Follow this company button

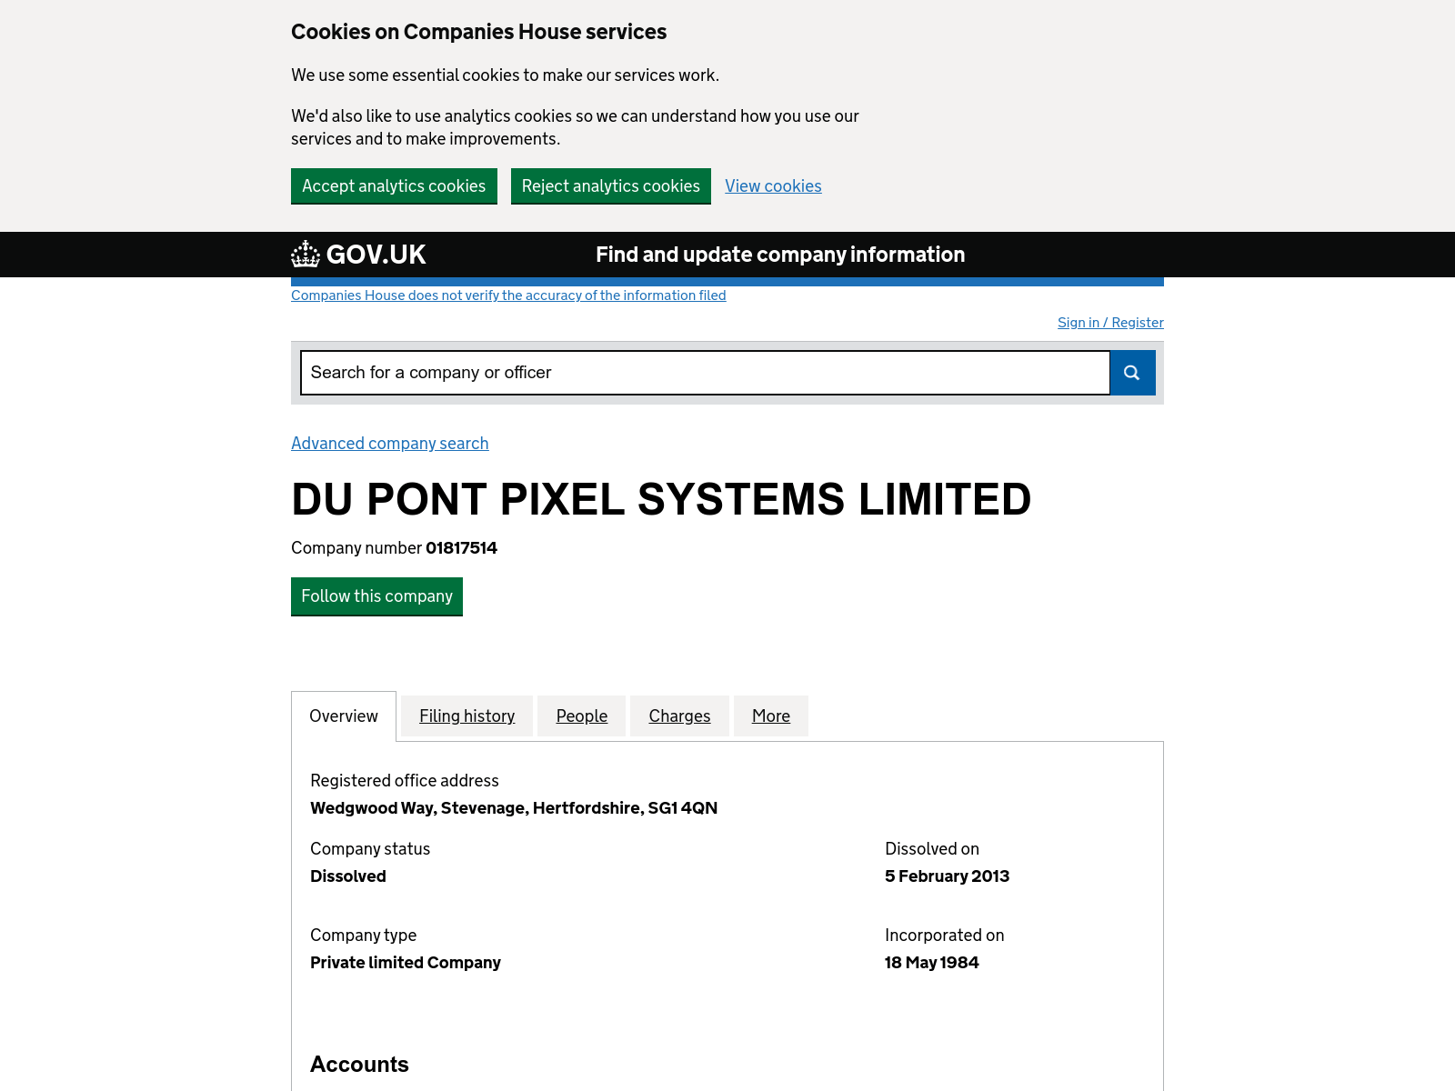(x=376, y=596)
